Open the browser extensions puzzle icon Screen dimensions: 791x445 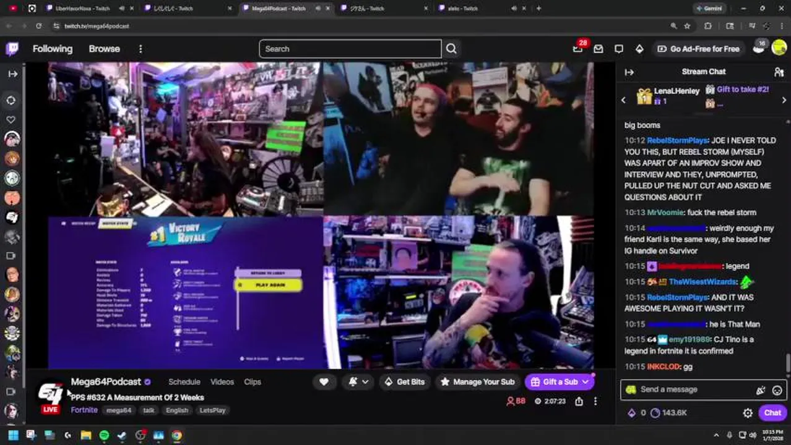coord(708,26)
